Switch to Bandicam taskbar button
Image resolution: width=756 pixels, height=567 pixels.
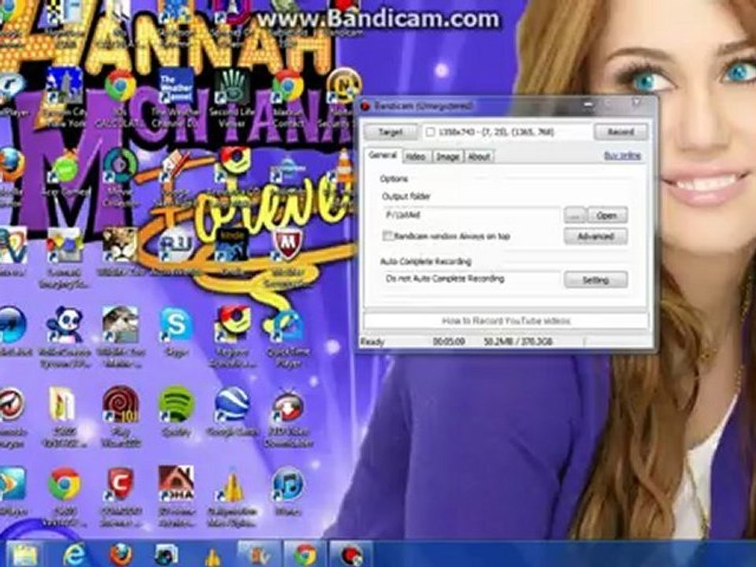(x=351, y=554)
